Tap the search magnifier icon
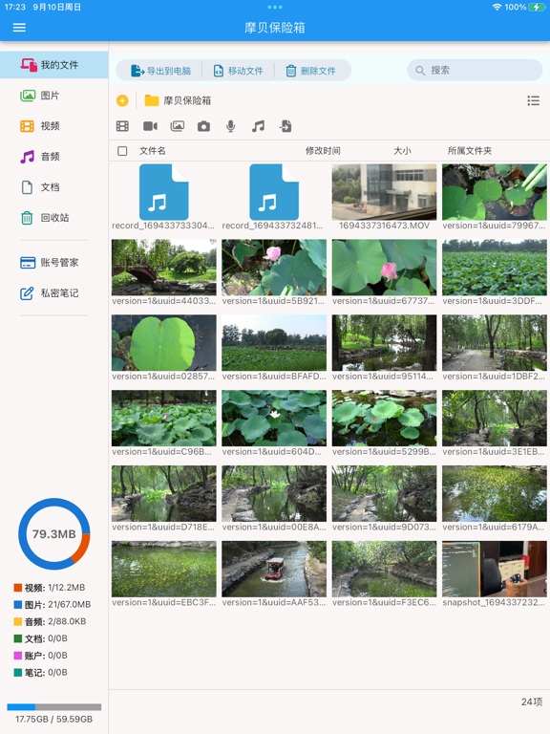The width and height of the screenshot is (550, 734). coord(420,71)
